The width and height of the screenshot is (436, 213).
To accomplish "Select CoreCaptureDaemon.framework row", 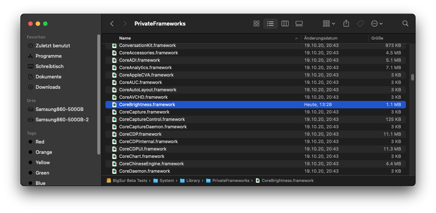I will pos(256,126).
